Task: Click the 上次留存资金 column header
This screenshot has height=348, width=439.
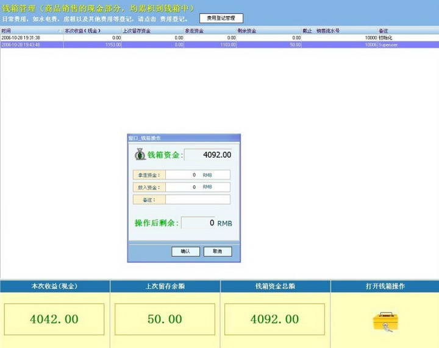Action: coord(153,30)
